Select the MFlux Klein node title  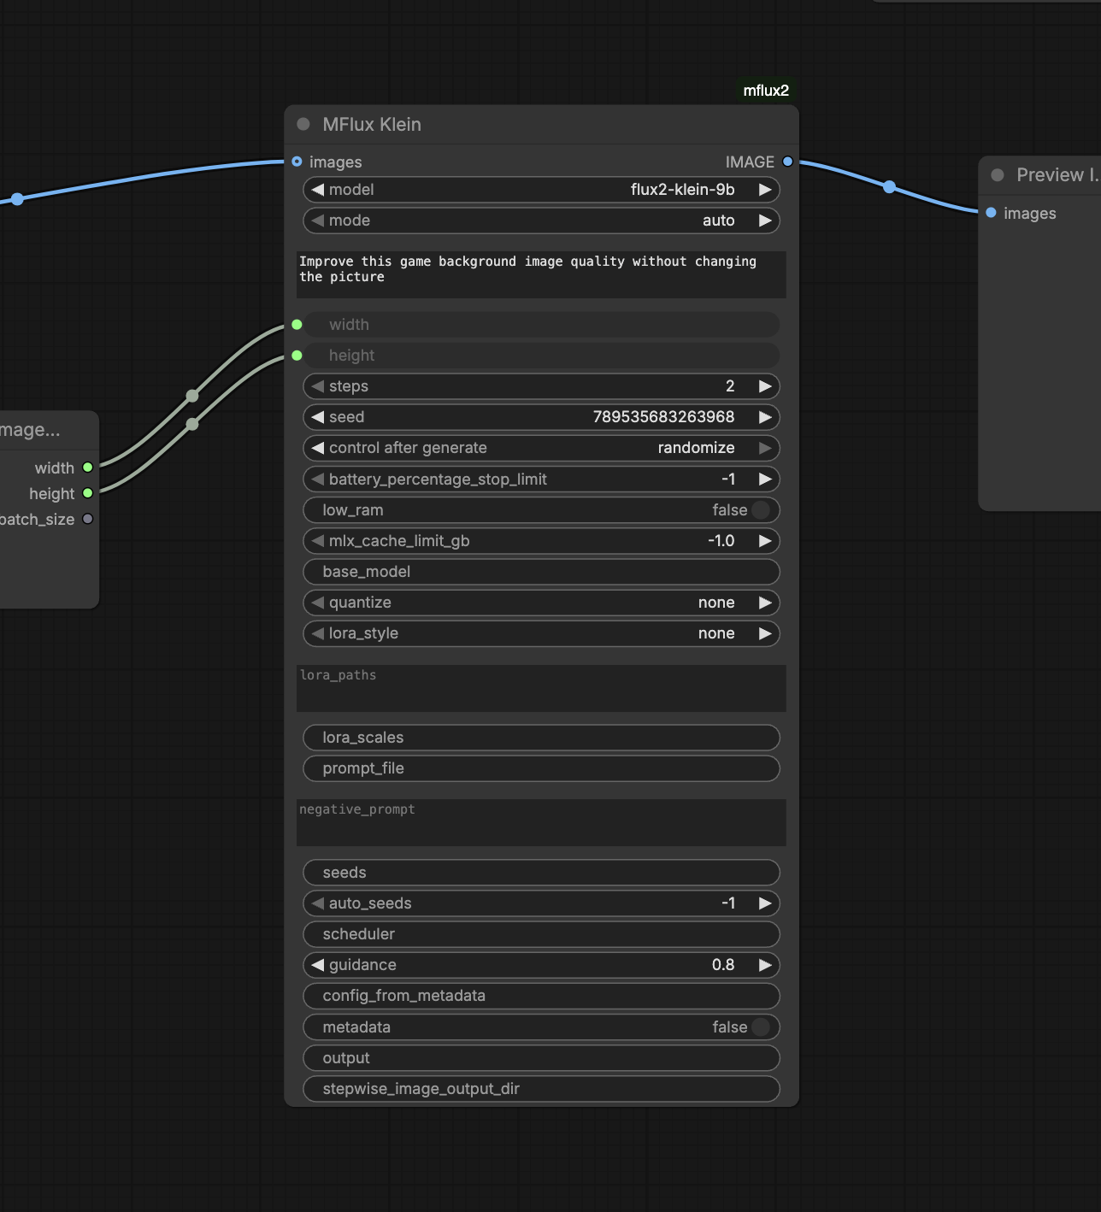tap(372, 125)
